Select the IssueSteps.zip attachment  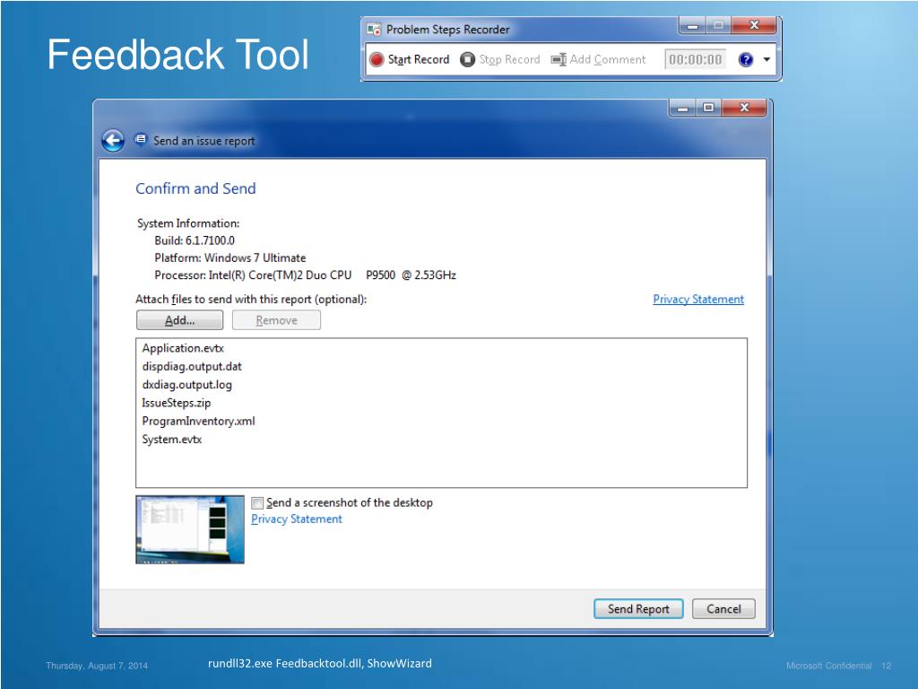176,403
